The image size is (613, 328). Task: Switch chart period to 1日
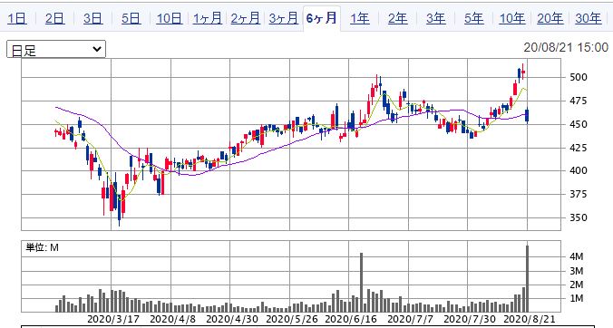click(17, 18)
